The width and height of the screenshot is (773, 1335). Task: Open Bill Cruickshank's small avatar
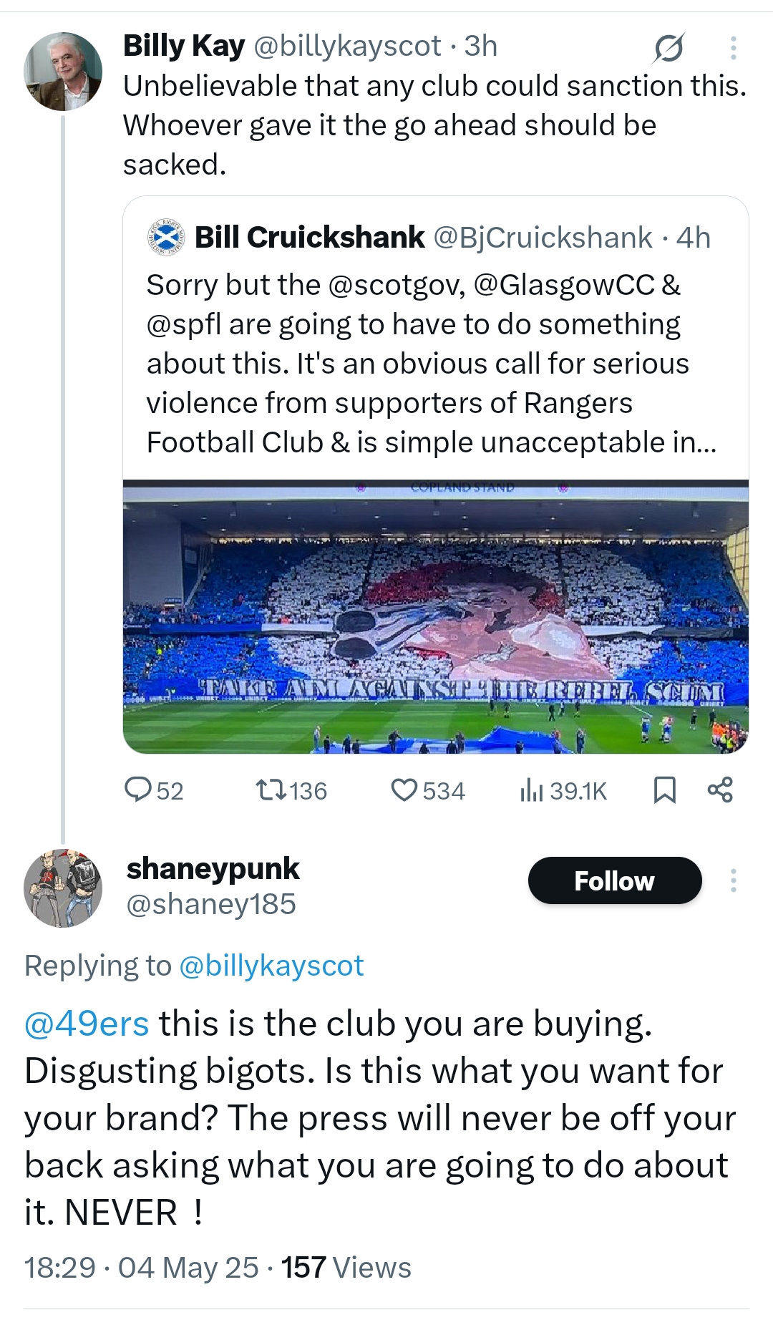pyautogui.click(x=166, y=238)
